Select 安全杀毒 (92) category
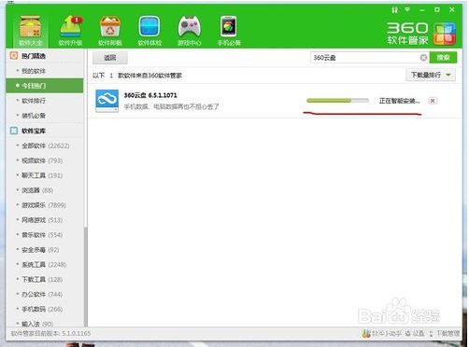 click(x=40, y=250)
